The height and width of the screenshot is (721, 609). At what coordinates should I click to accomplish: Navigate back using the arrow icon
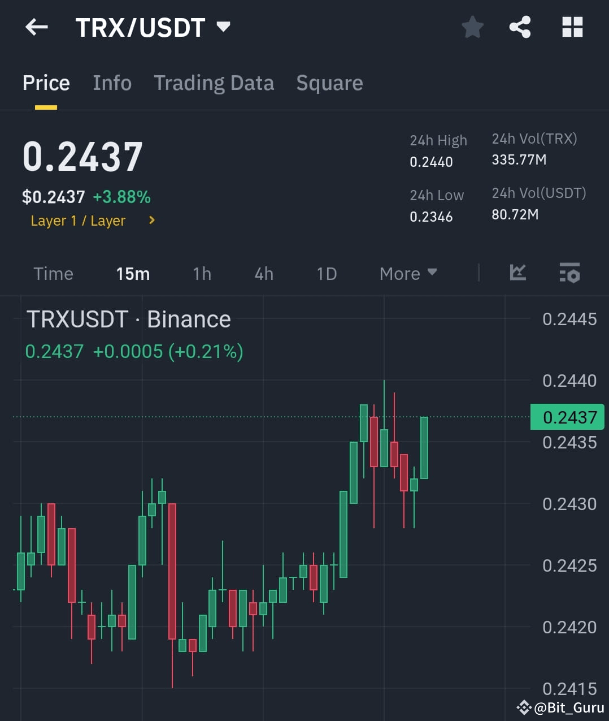click(x=36, y=27)
